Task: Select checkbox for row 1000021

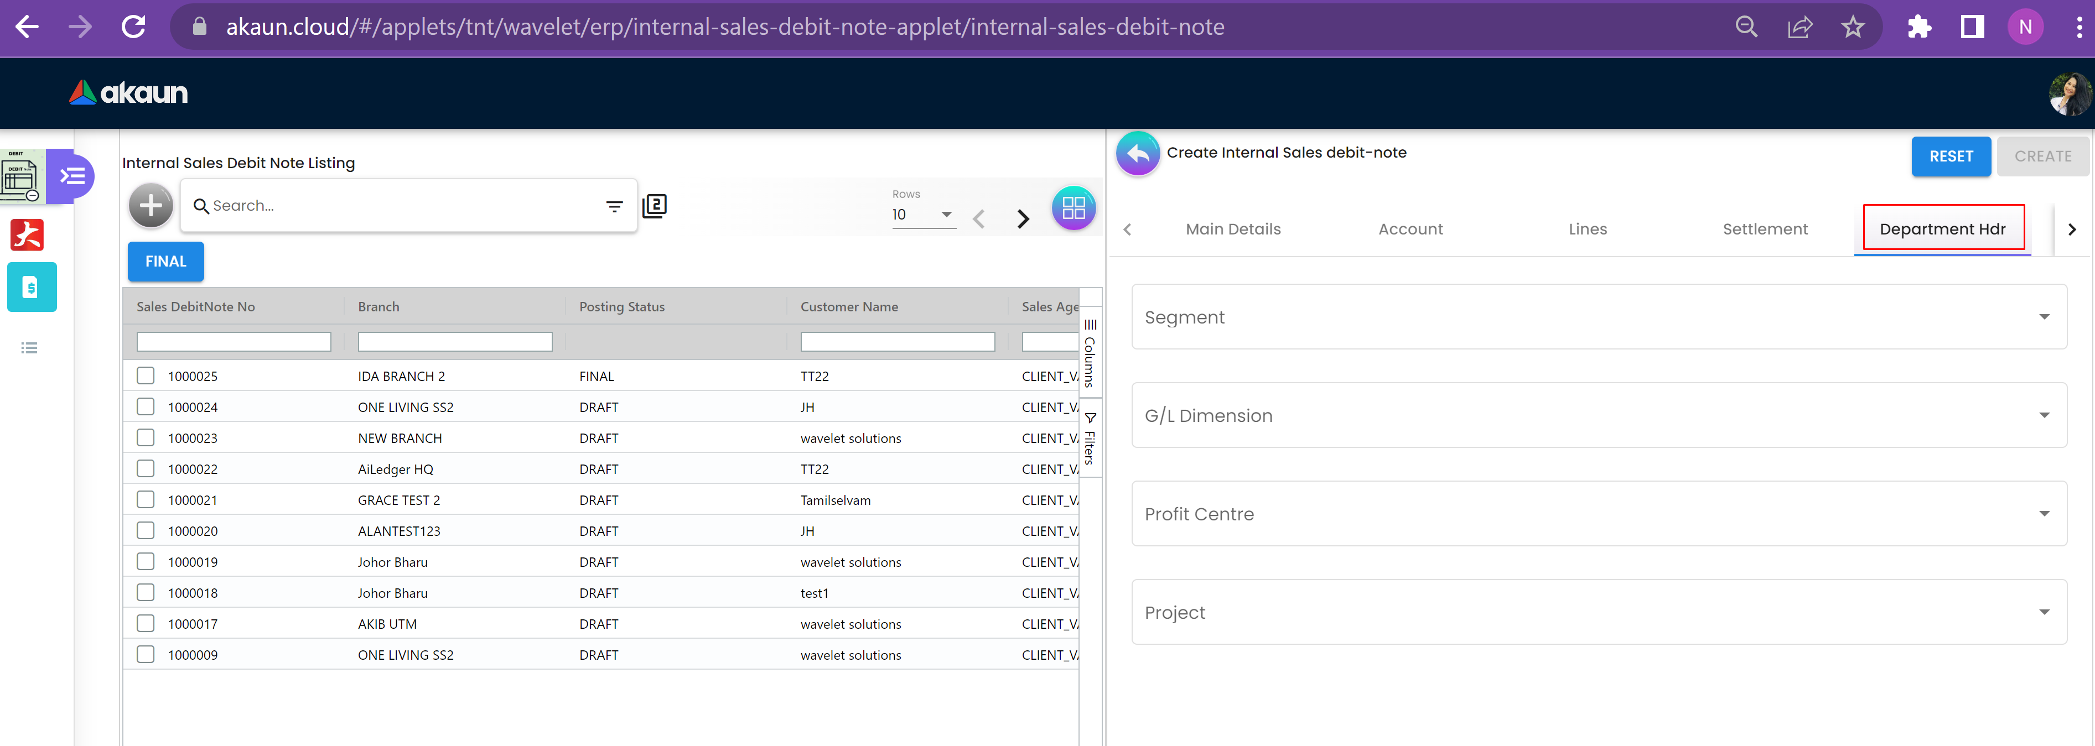Action: (x=146, y=500)
